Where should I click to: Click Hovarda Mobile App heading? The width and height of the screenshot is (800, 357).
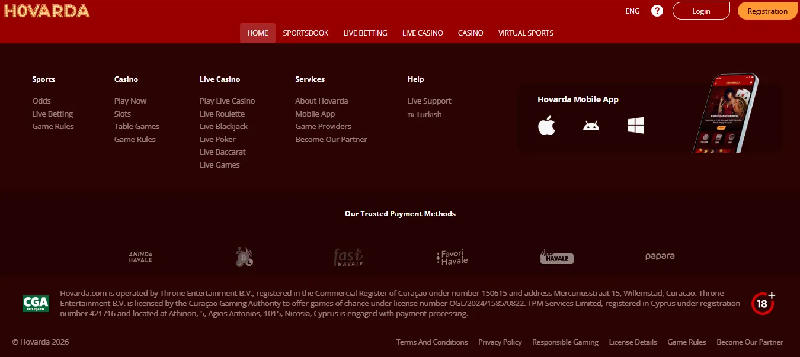click(x=578, y=99)
